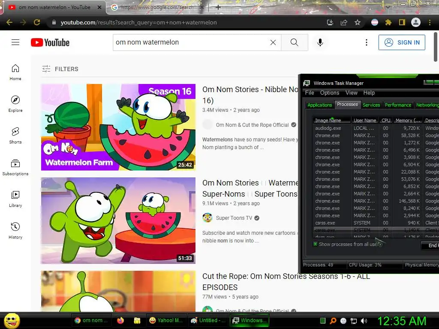Open the History sidebar icon
439x329 pixels.
click(15, 231)
